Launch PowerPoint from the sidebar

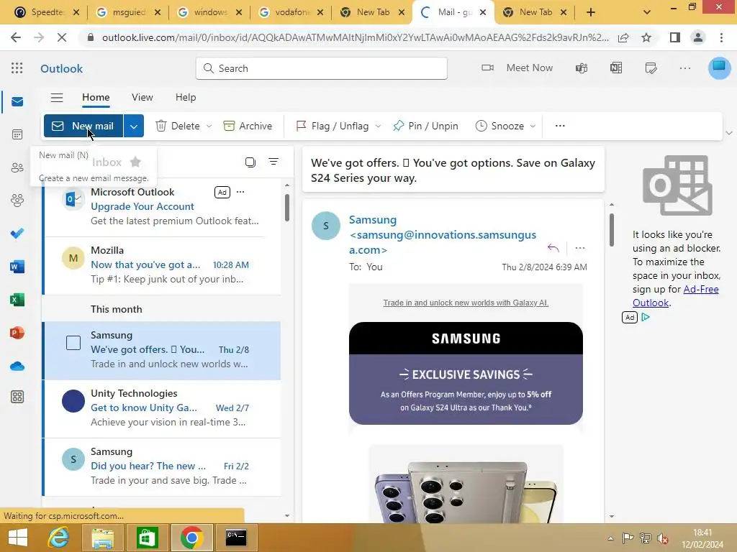point(17,333)
